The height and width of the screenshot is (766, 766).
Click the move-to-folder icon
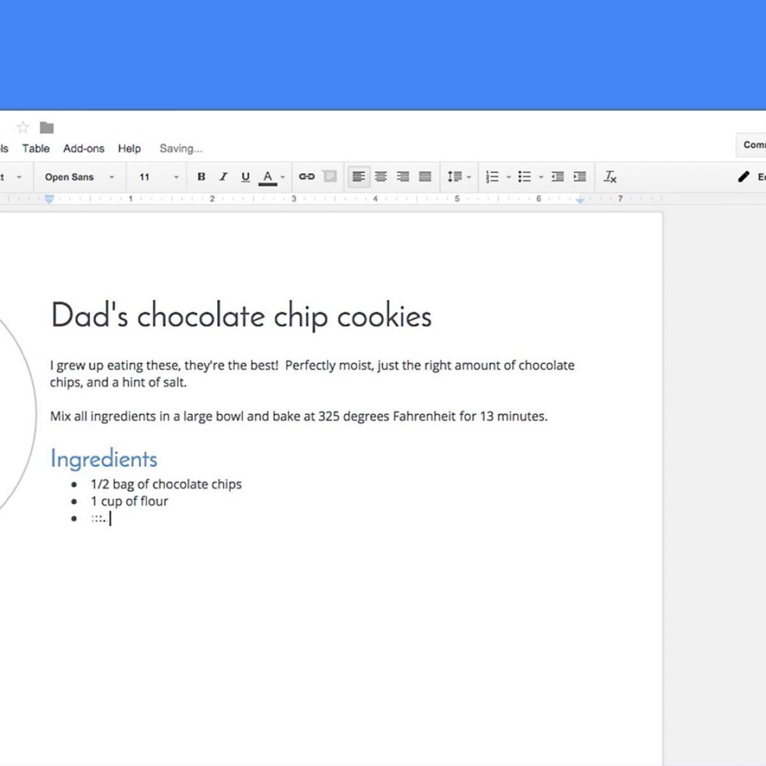click(x=47, y=128)
